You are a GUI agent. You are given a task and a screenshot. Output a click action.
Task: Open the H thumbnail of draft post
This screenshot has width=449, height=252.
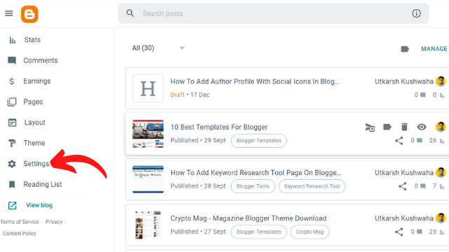(148, 88)
